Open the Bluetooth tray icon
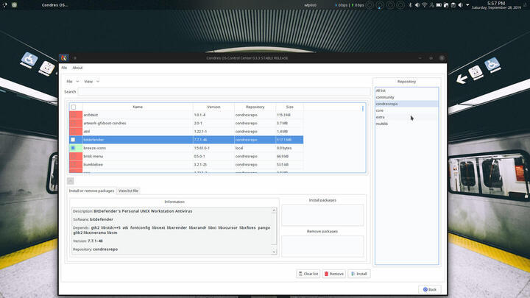This screenshot has width=530, height=298. coord(410,5)
